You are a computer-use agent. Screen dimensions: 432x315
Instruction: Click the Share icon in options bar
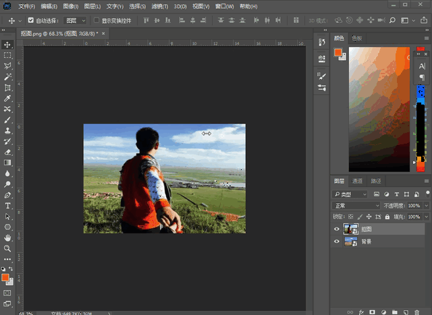(x=424, y=20)
